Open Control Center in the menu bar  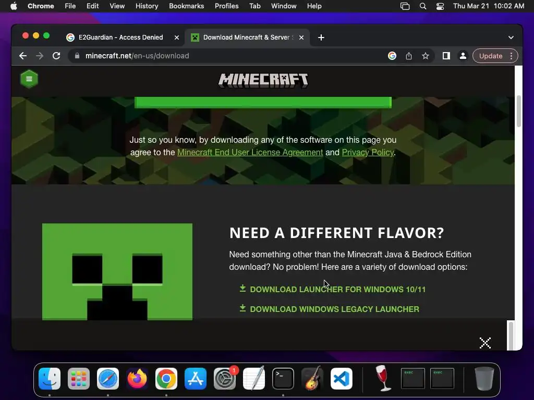[x=440, y=6]
